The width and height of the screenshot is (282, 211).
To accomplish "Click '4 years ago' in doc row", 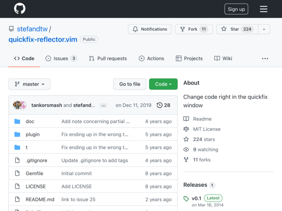I will coord(158,121).
